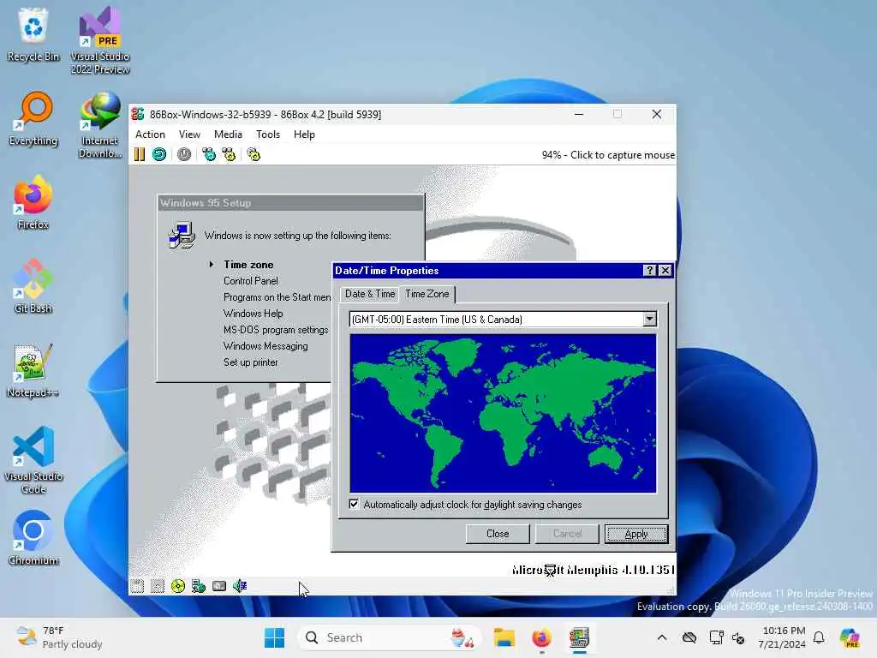This screenshot has width=877, height=658.
Task: Open the clock showing 10:16 PM
Action: (x=783, y=637)
